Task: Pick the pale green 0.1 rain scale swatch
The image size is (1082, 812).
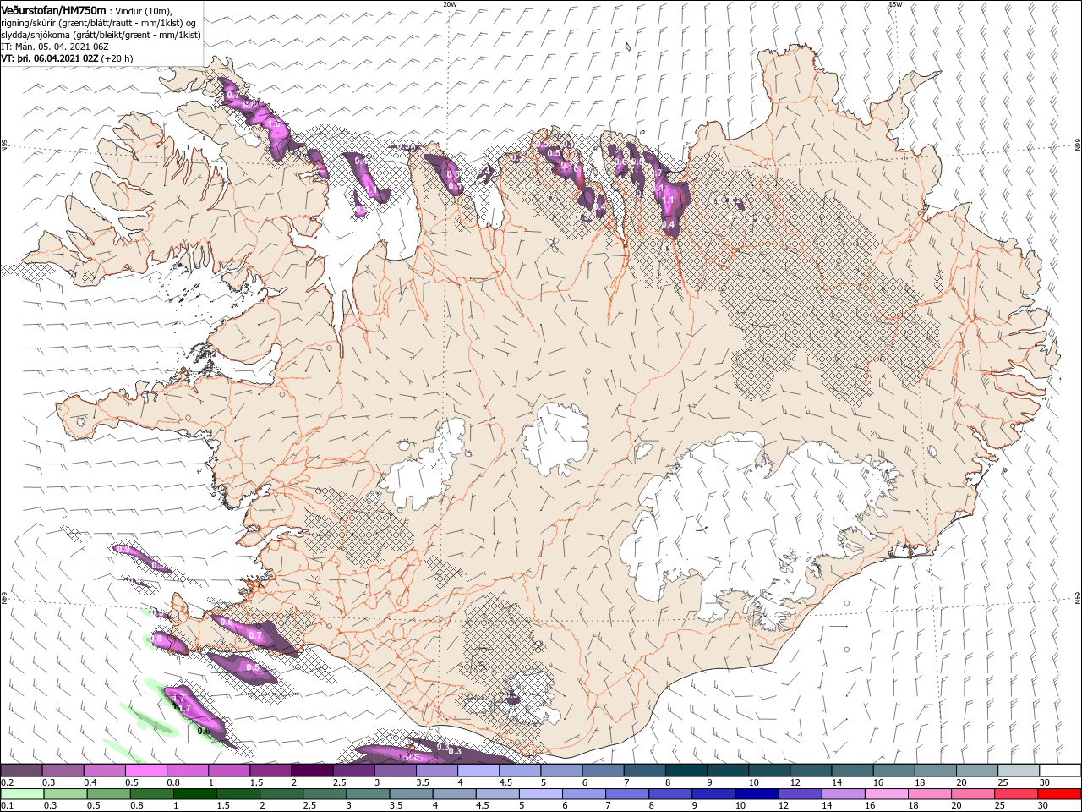Action: pyautogui.click(x=22, y=794)
